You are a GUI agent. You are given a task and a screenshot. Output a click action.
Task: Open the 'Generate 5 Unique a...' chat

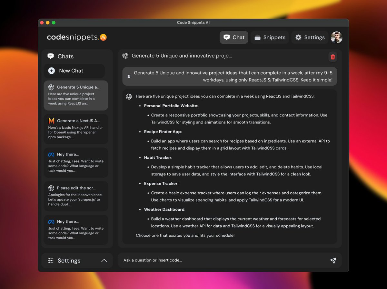tap(76, 95)
